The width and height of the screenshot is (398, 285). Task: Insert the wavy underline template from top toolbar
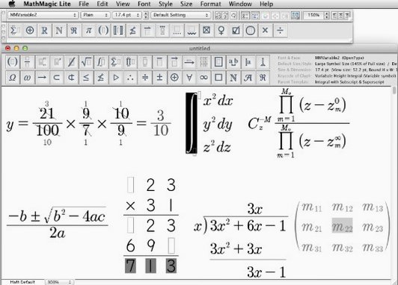pos(192,31)
